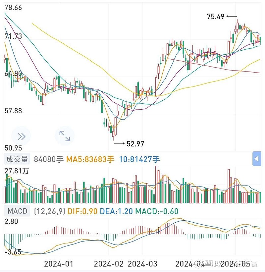
Task: Click the blue left-arrow side tab
Action: pos(257,159)
